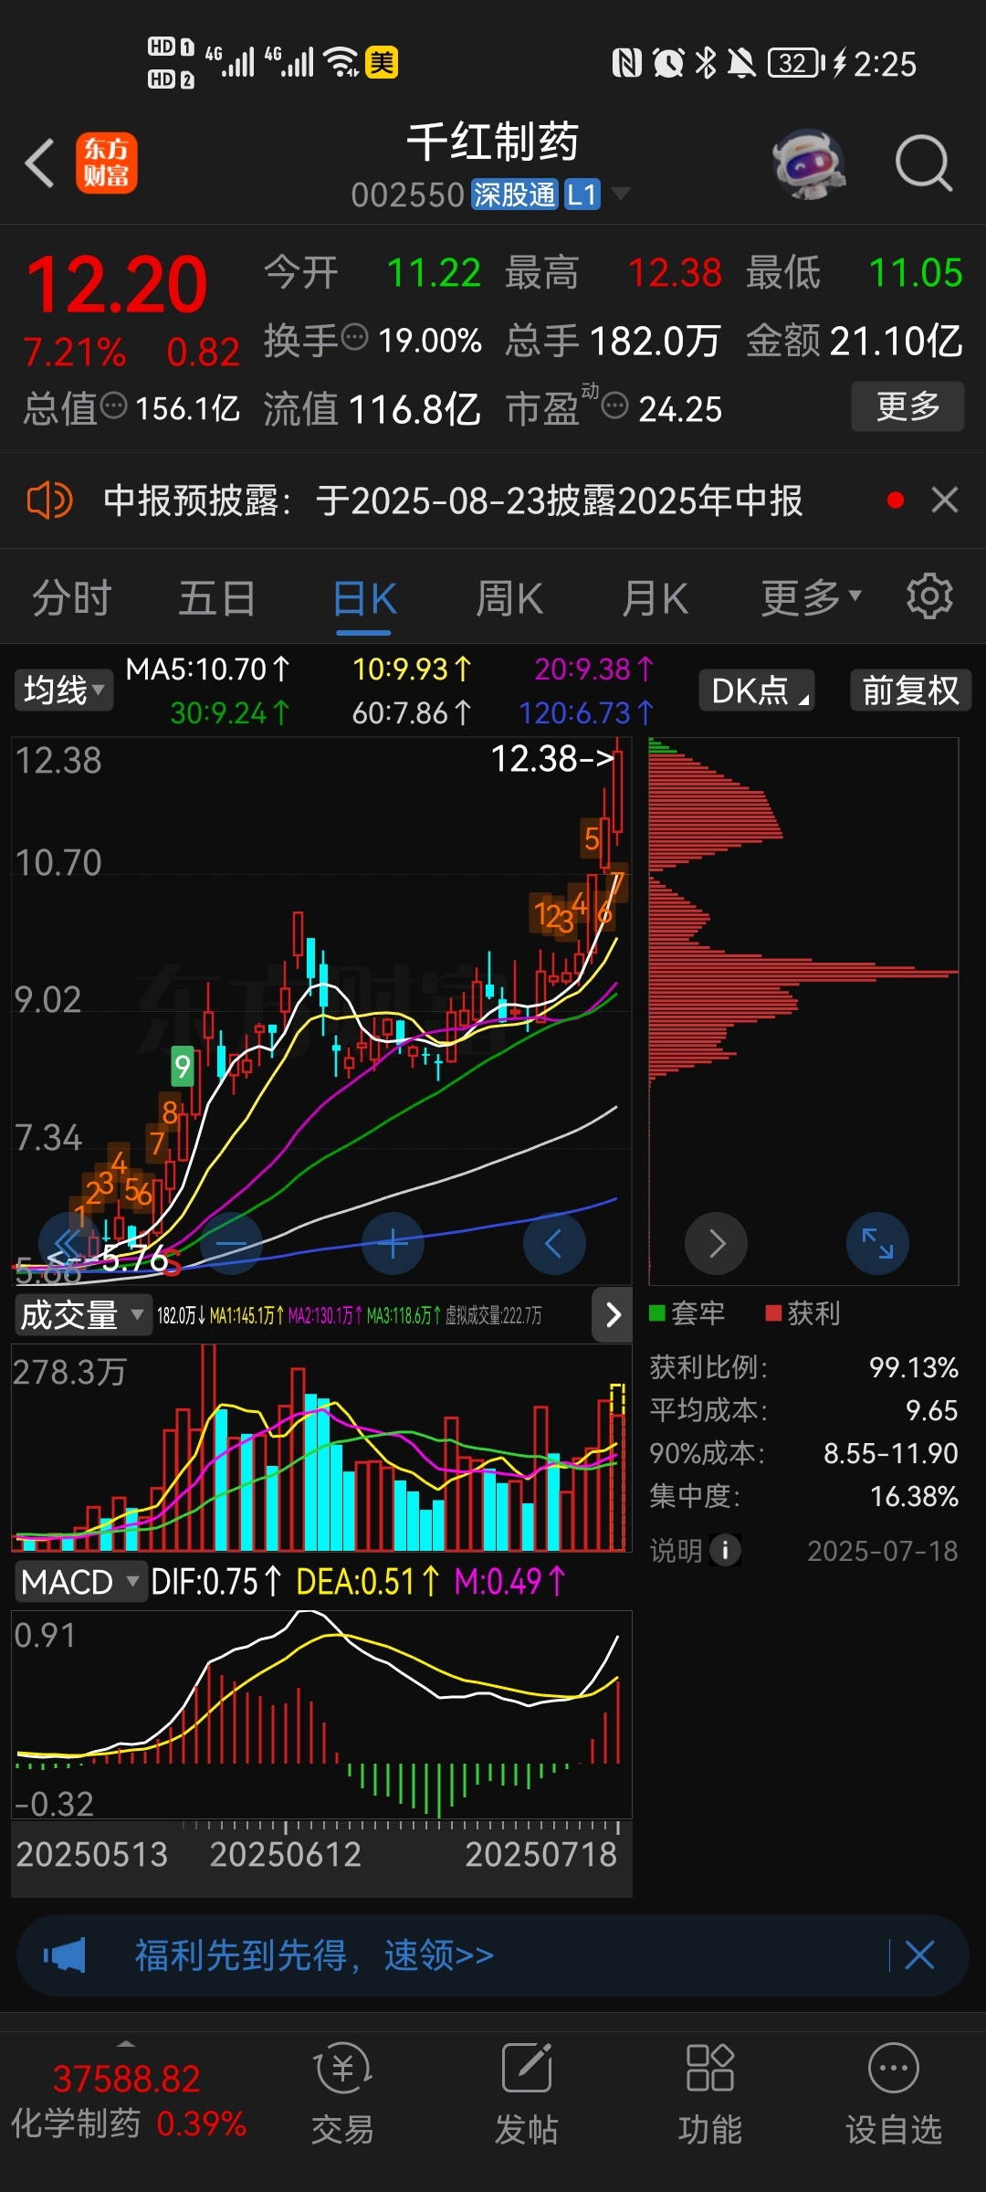Tap the 获利比例 99.13% value
The height and width of the screenshot is (2192, 986).
pos(913,1367)
